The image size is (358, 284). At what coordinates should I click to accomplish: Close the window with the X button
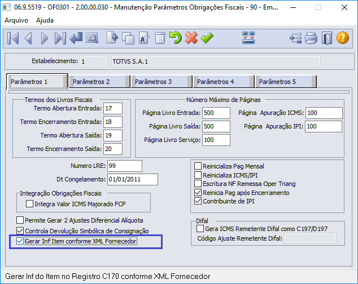click(x=344, y=7)
